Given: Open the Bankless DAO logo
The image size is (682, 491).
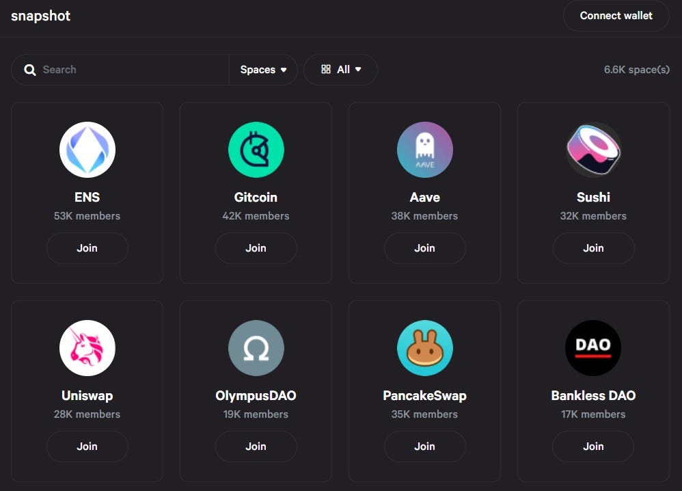Looking at the screenshot, I should coord(593,348).
